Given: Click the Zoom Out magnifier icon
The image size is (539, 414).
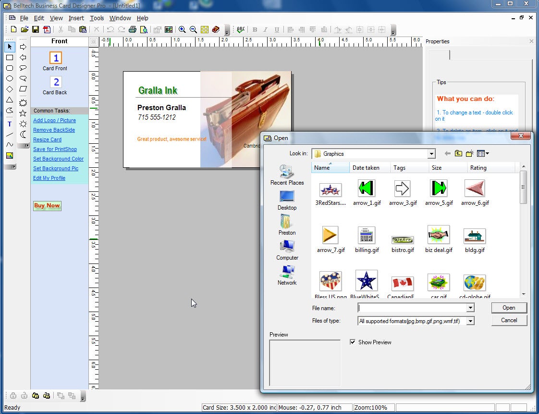Looking at the screenshot, I should [193, 30].
